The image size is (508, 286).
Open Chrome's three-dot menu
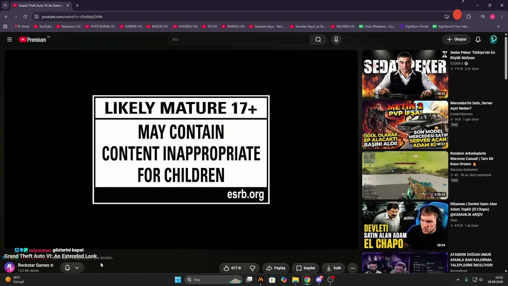point(502,17)
